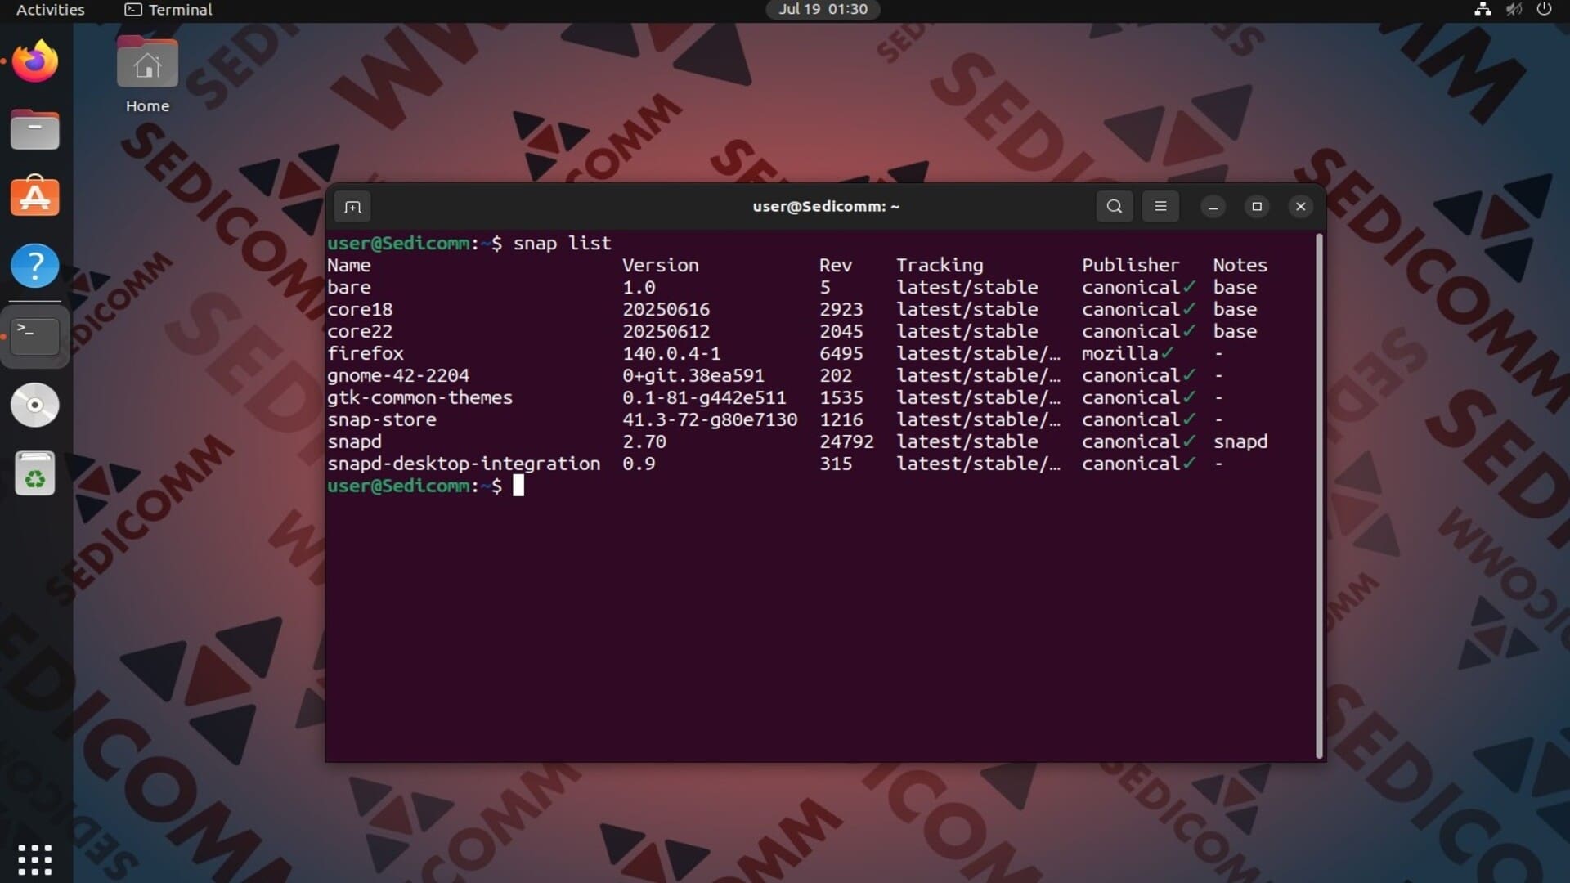
Task: Click the terminal vertical scrollbar
Action: [1319, 496]
